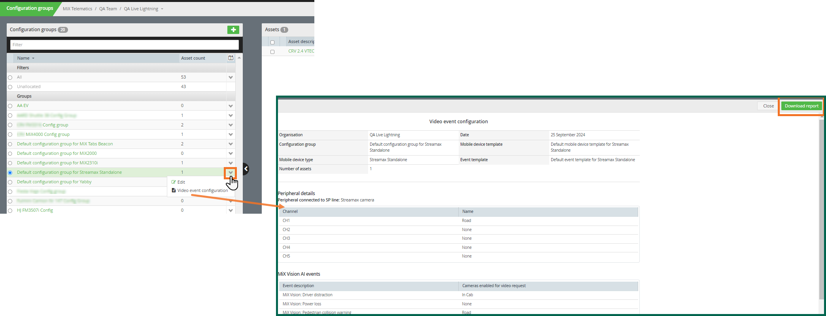
Task: Open the QA Live Lightning breadcrumb dropdown
Action: 162,9
